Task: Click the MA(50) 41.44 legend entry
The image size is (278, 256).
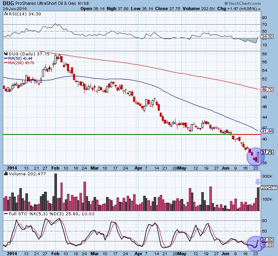Action: pos(18,59)
